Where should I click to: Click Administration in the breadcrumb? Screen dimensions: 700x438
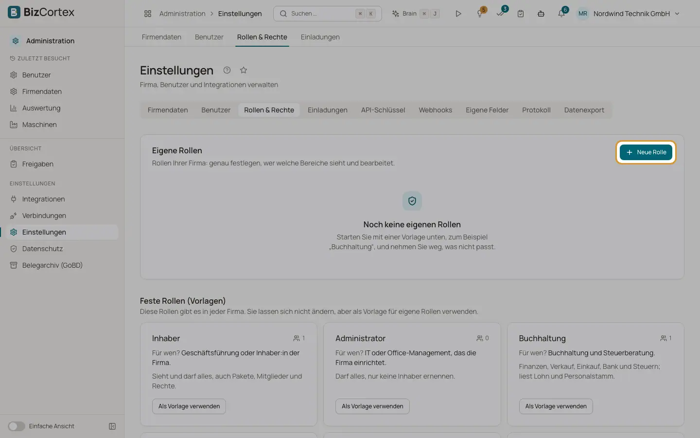pos(182,14)
